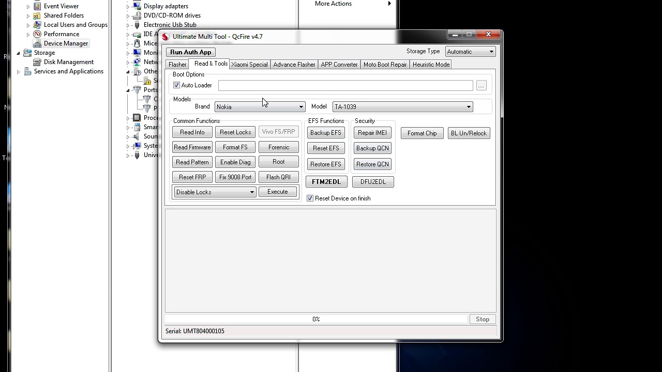Click the Auto Loader path field
Image resolution: width=662 pixels, height=372 pixels.
coord(345,86)
